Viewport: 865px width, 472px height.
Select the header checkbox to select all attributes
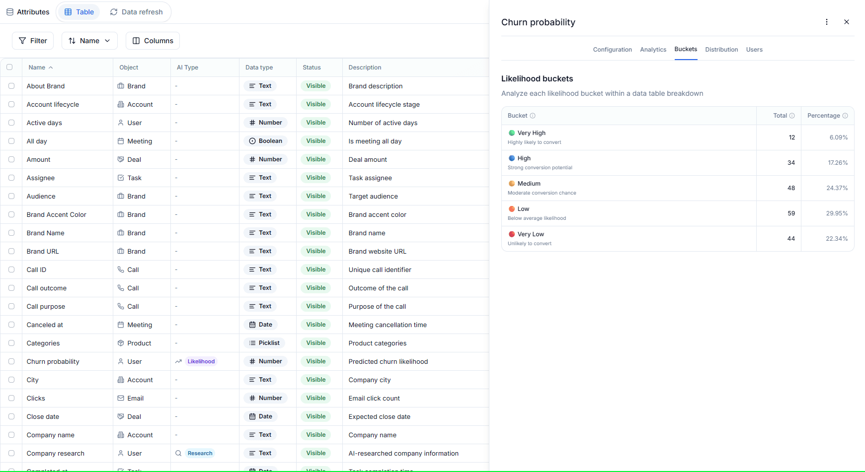[x=11, y=67]
